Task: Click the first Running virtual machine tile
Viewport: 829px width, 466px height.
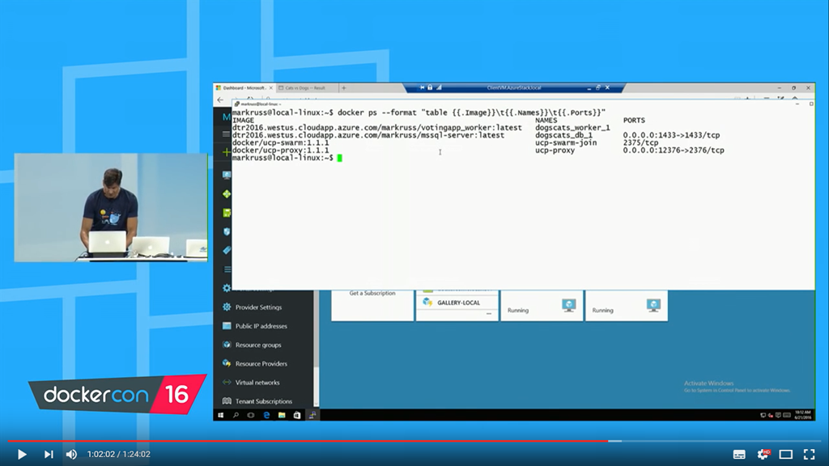Action: click(x=542, y=305)
